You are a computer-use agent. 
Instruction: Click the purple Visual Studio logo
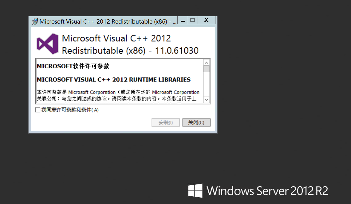click(x=47, y=44)
